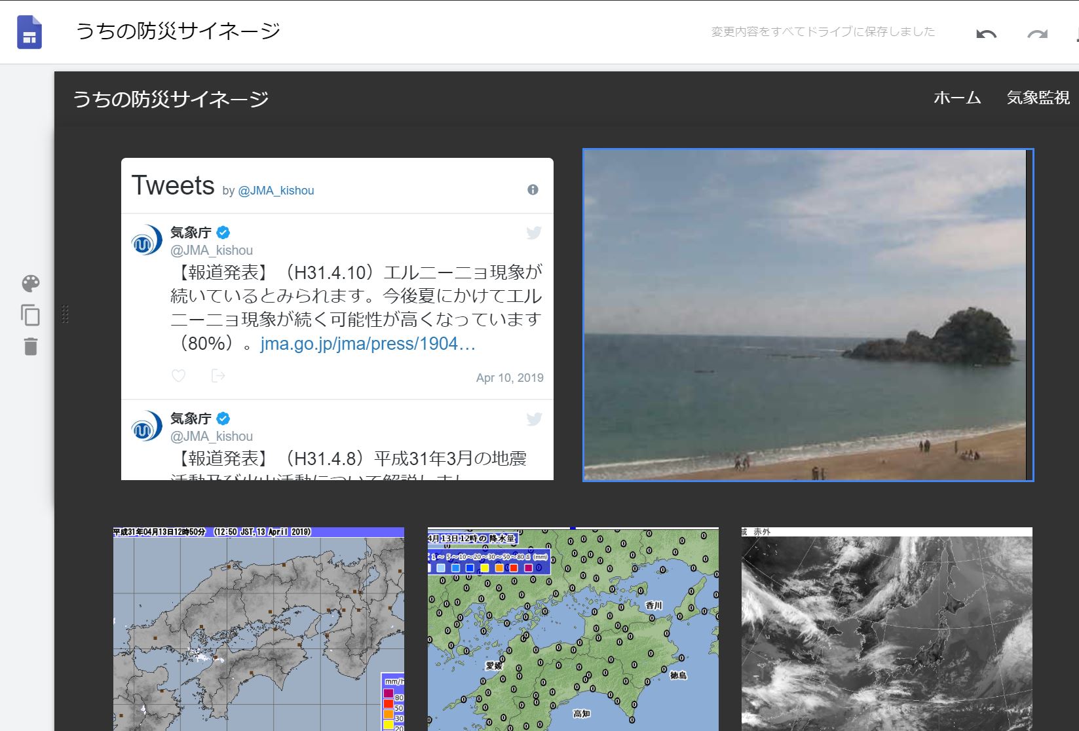Open the 気象監視 navigation page

coord(1038,98)
